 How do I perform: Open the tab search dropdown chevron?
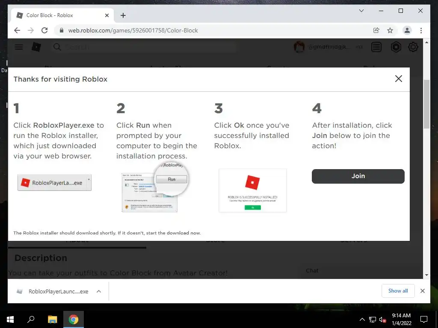(361, 11)
